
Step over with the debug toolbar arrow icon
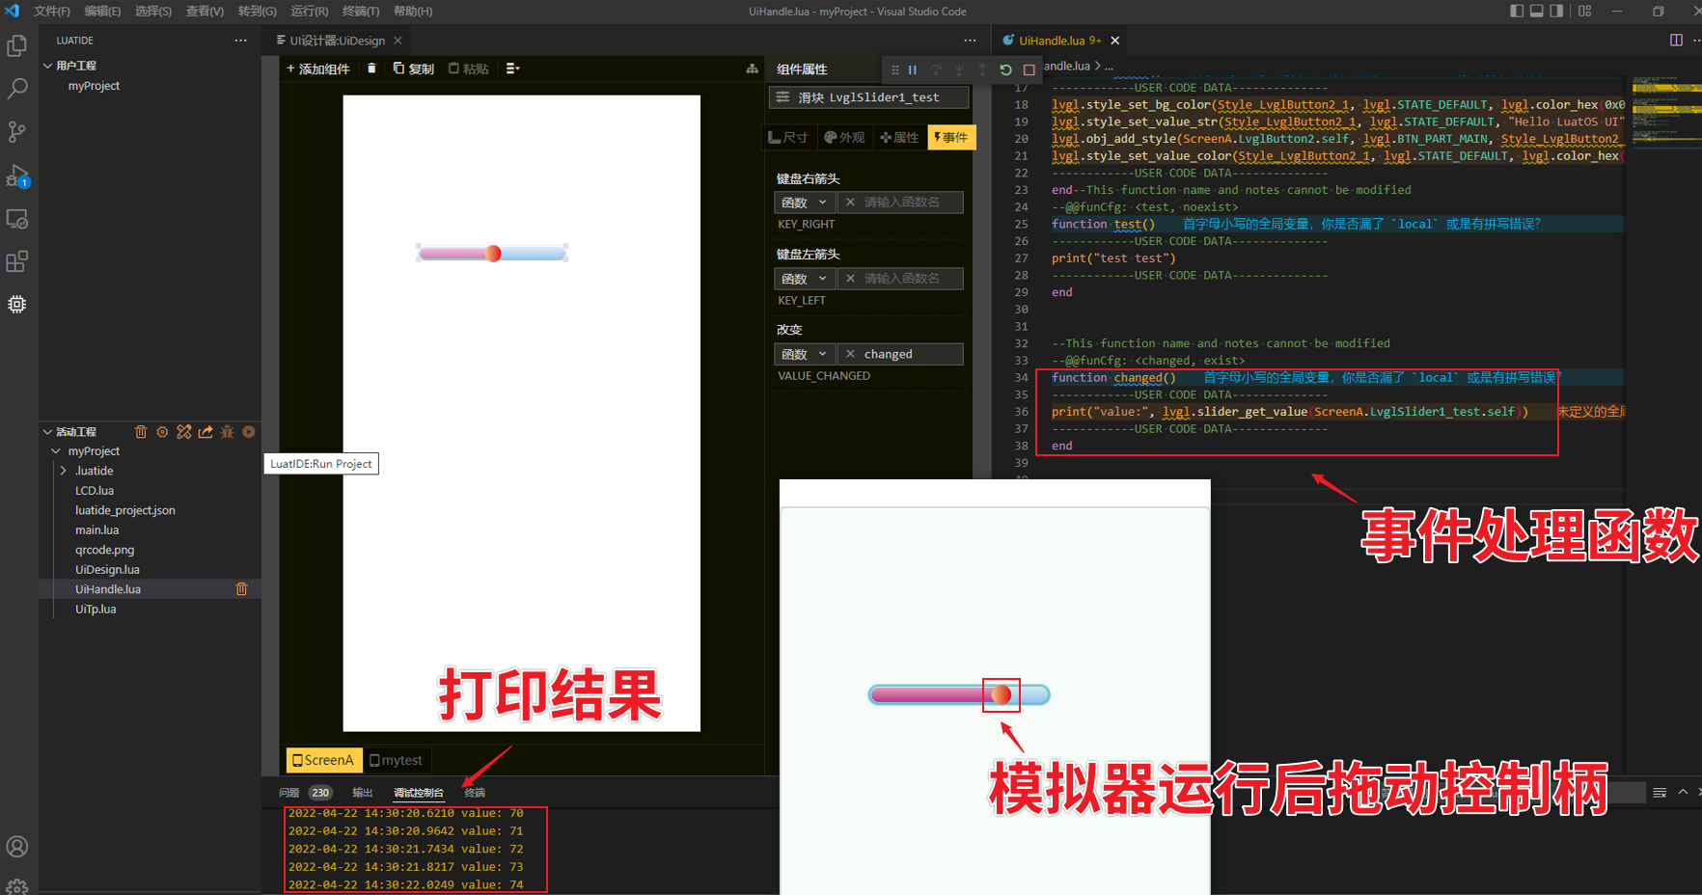(935, 69)
